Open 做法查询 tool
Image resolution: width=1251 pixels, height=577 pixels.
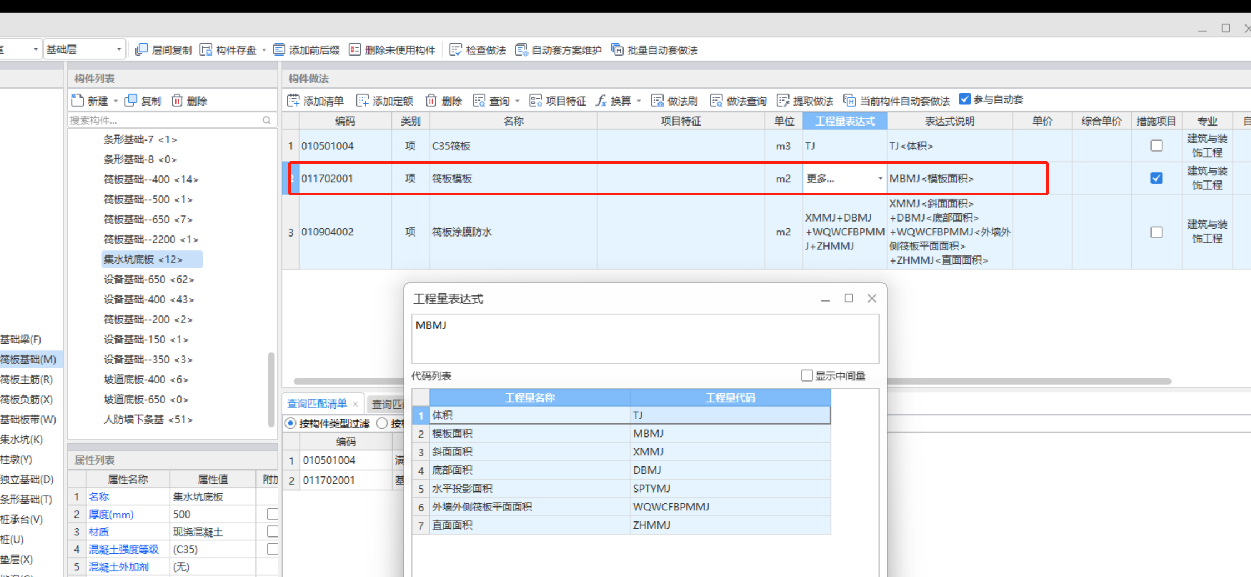pos(738,101)
